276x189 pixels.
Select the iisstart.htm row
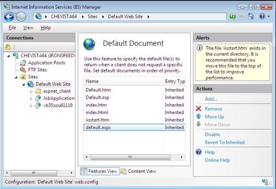(x=134, y=120)
